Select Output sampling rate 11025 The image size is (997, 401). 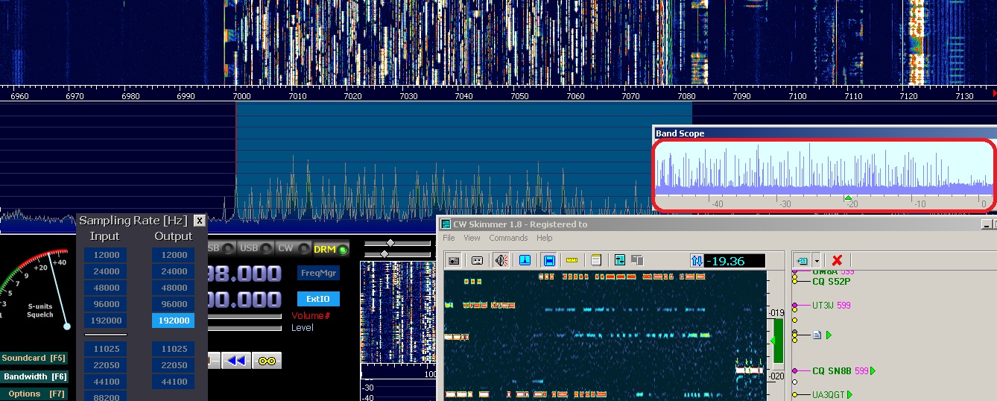(x=174, y=349)
